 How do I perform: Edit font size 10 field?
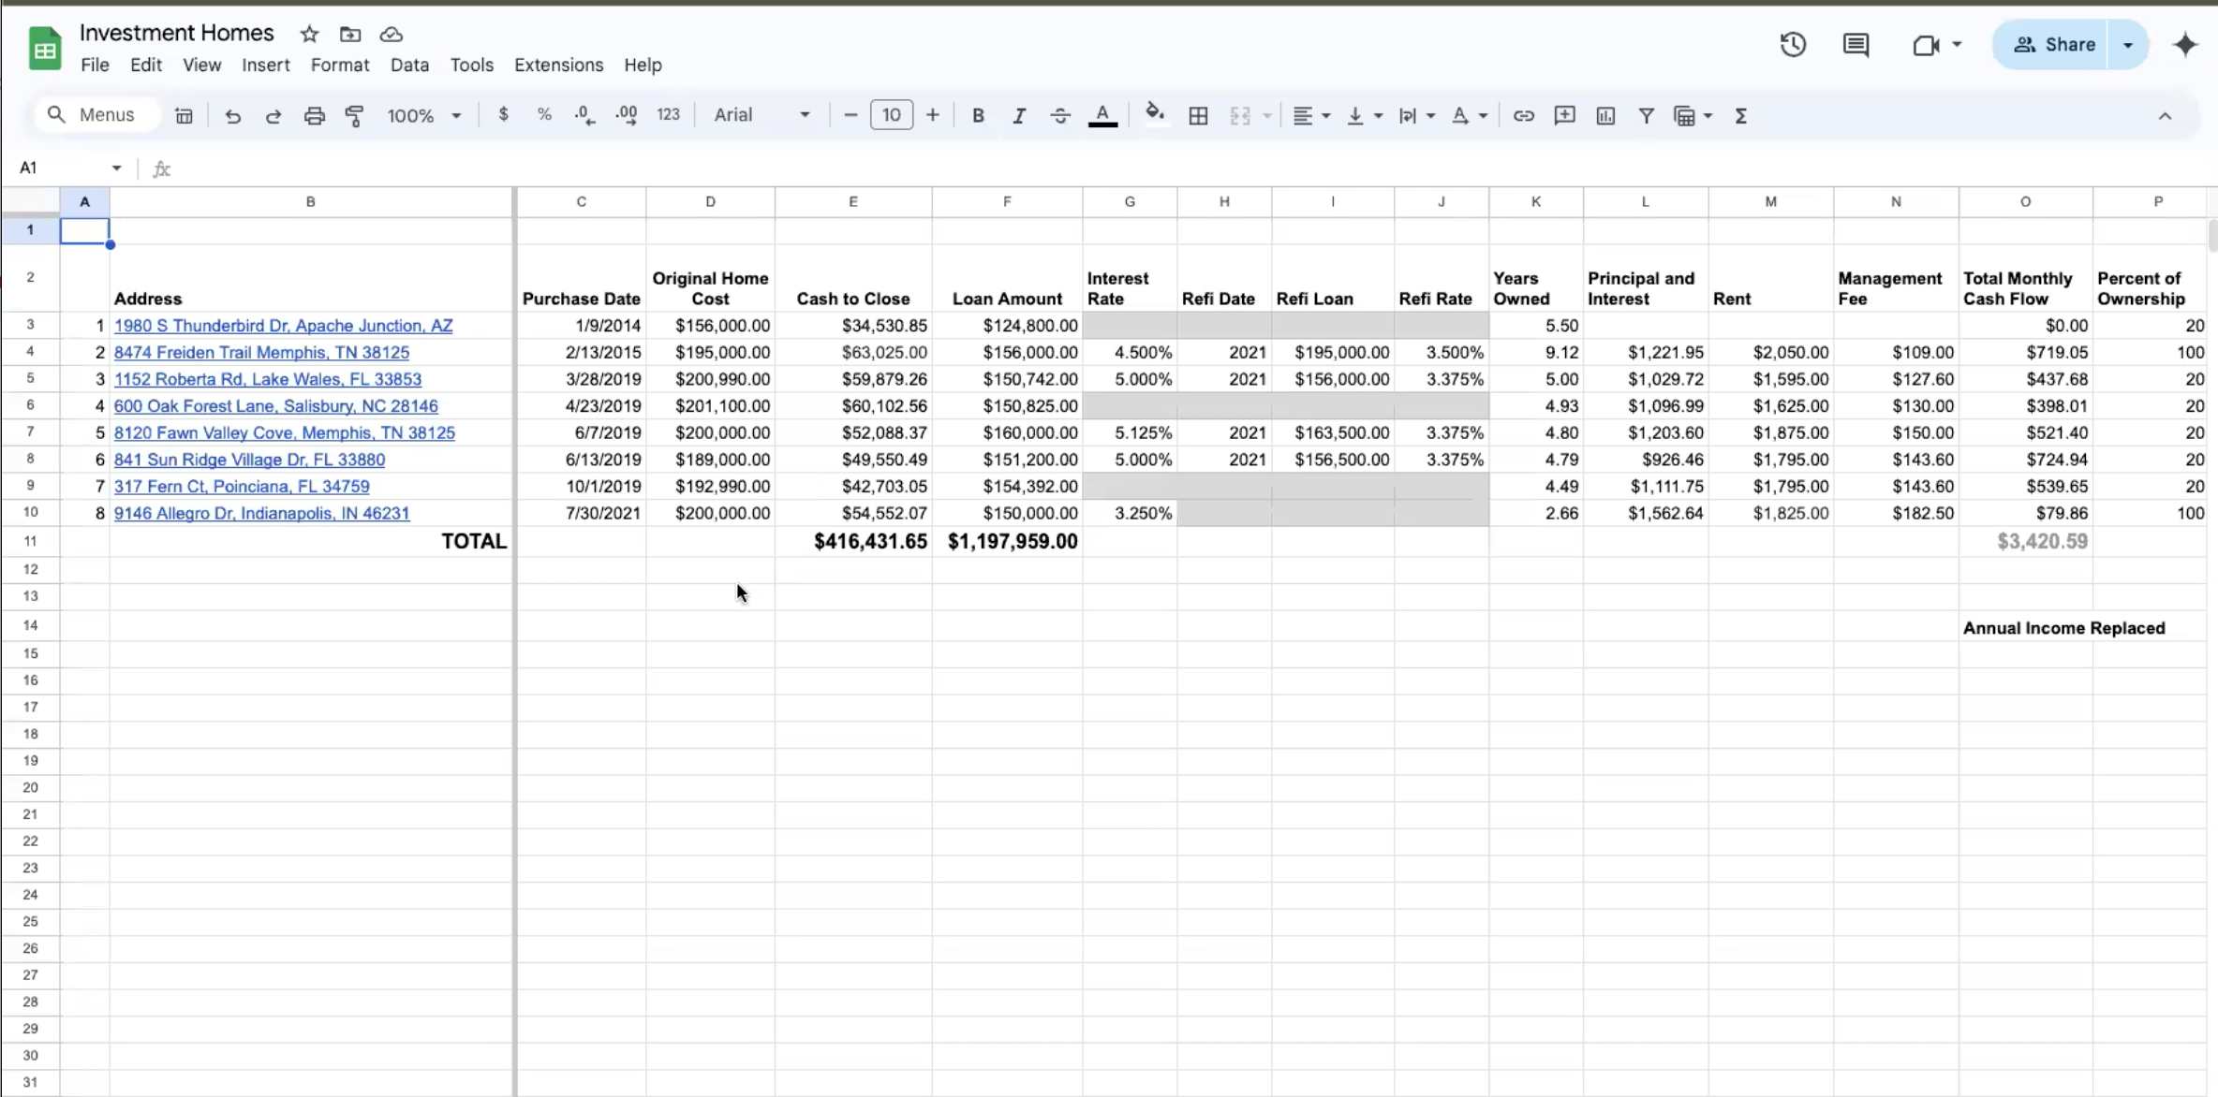pos(892,115)
